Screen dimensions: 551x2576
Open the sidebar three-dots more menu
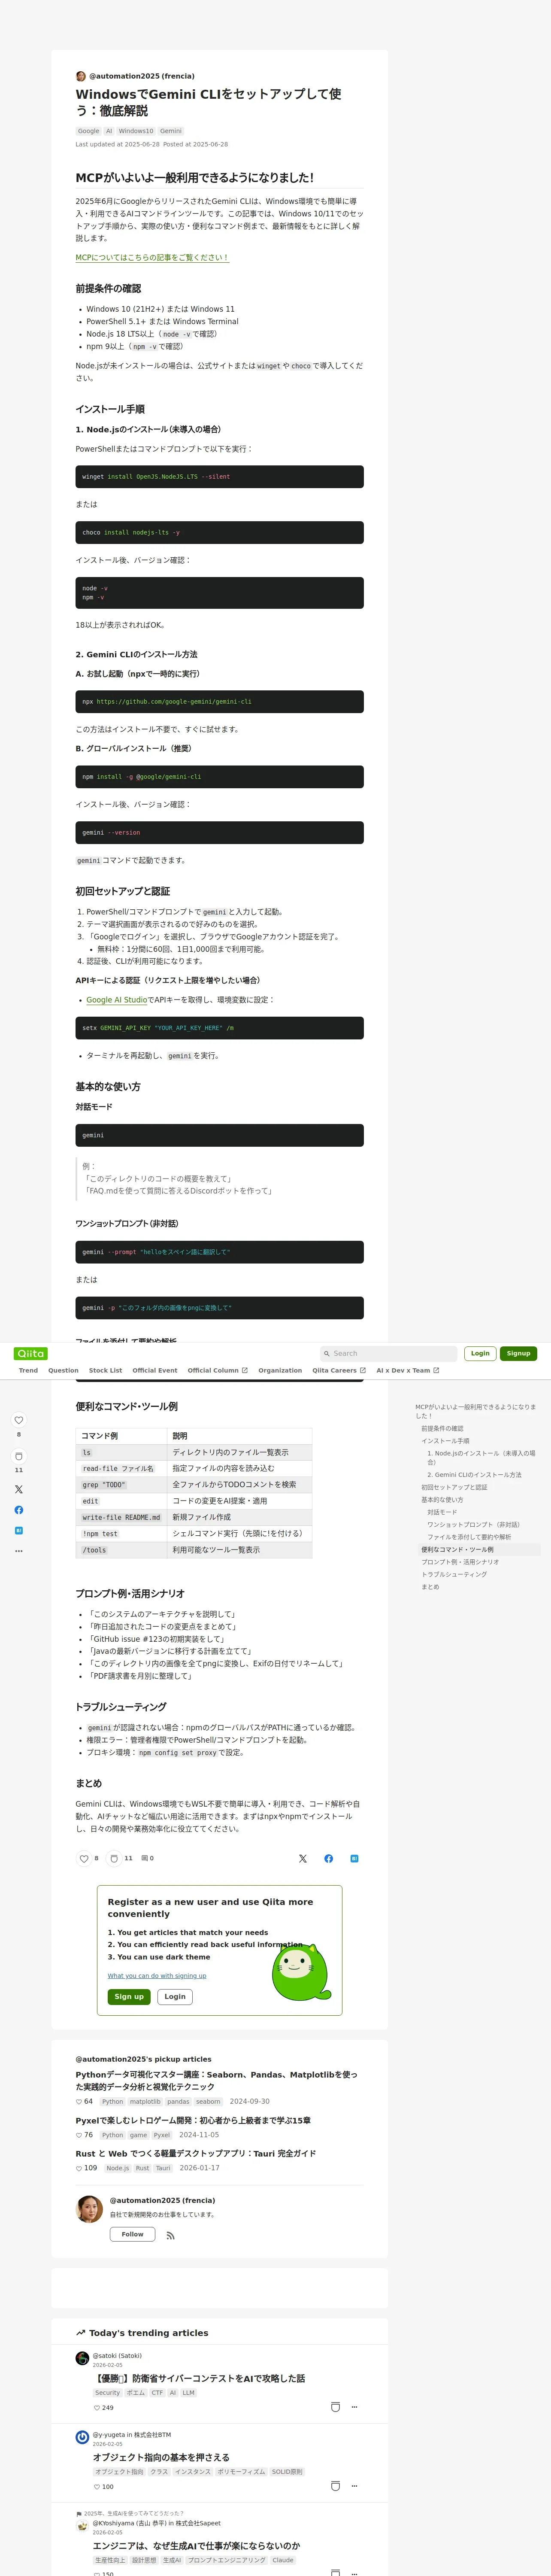18,1551
